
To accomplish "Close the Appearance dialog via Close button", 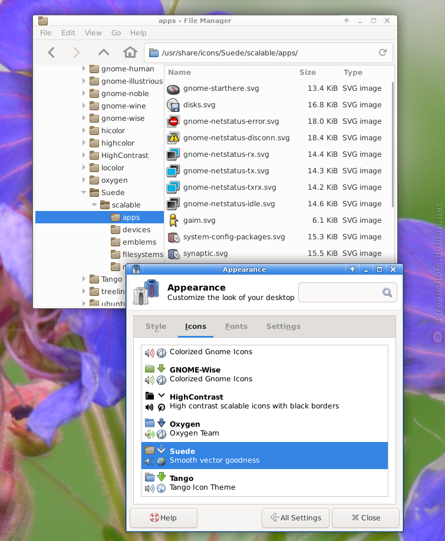I will click(x=365, y=518).
